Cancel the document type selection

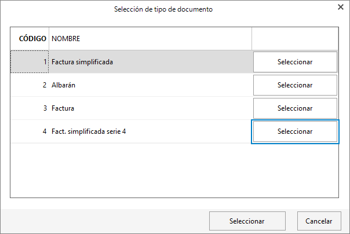[x=319, y=221]
